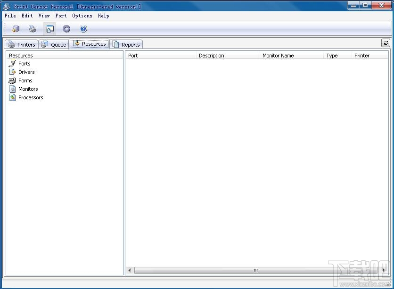This screenshot has height=289, width=394.
Task: Select Forms in the Resources tree
Action: pos(25,81)
